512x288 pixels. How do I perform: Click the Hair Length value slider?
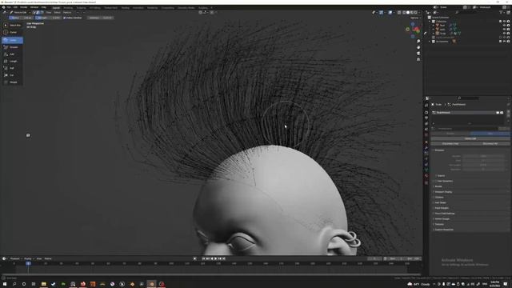pos(483,165)
